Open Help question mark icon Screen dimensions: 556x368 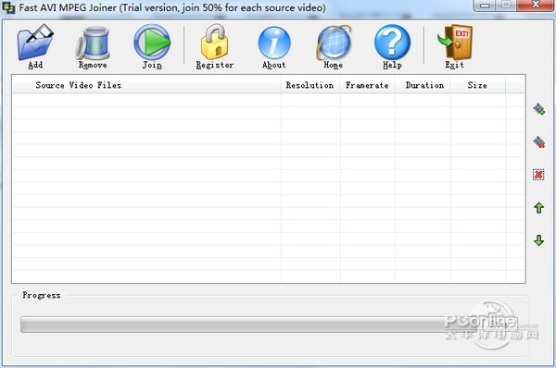tap(392, 43)
